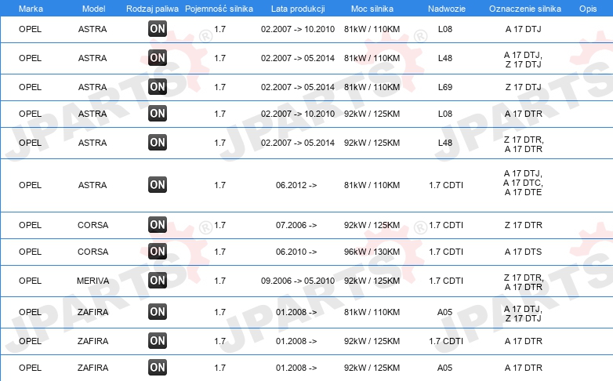Select the CORSA cell in the 96kW row
Viewport: 613px width, 381px height.
pos(92,252)
